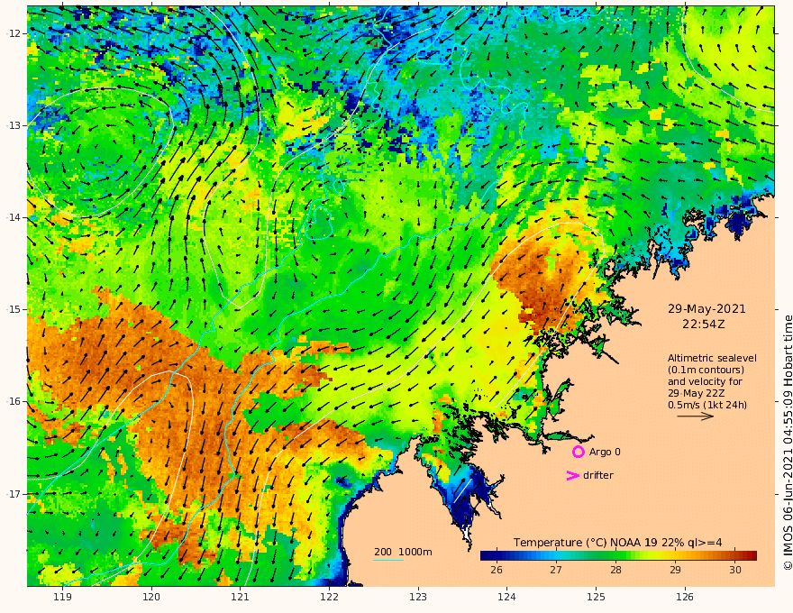Click latitude axis label -12
The image size is (793, 613).
14,33
